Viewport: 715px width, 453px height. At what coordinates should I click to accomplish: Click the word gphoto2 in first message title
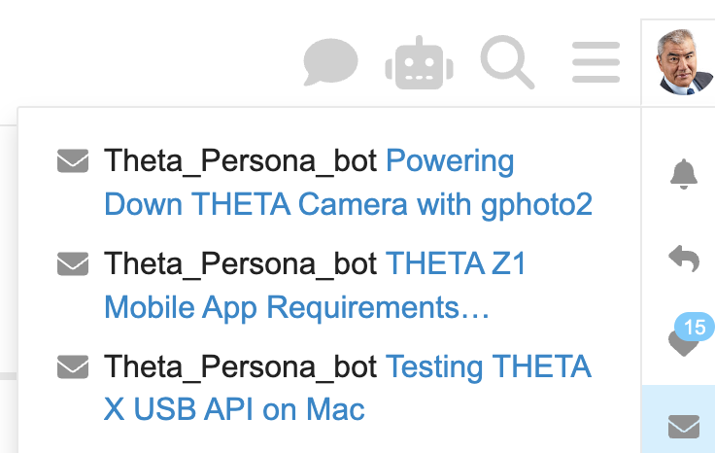(536, 205)
